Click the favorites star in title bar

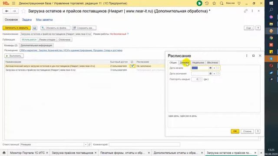[214, 3]
